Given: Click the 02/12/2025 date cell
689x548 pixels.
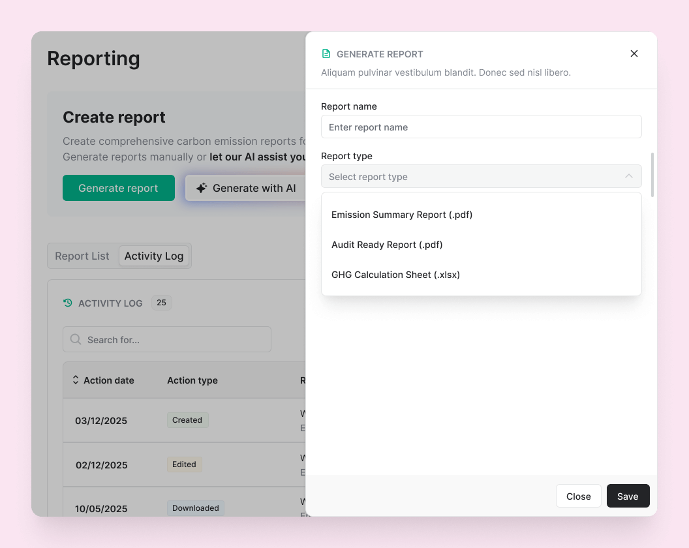Looking at the screenshot, I should tap(102, 465).
